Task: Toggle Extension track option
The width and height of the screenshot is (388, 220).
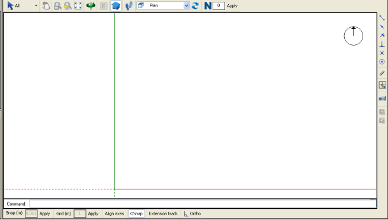Action: pos(163,213)
